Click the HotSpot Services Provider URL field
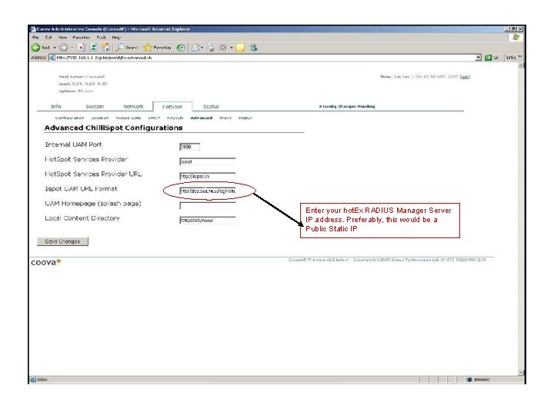 pyautogui.click(x=208, y=176)
